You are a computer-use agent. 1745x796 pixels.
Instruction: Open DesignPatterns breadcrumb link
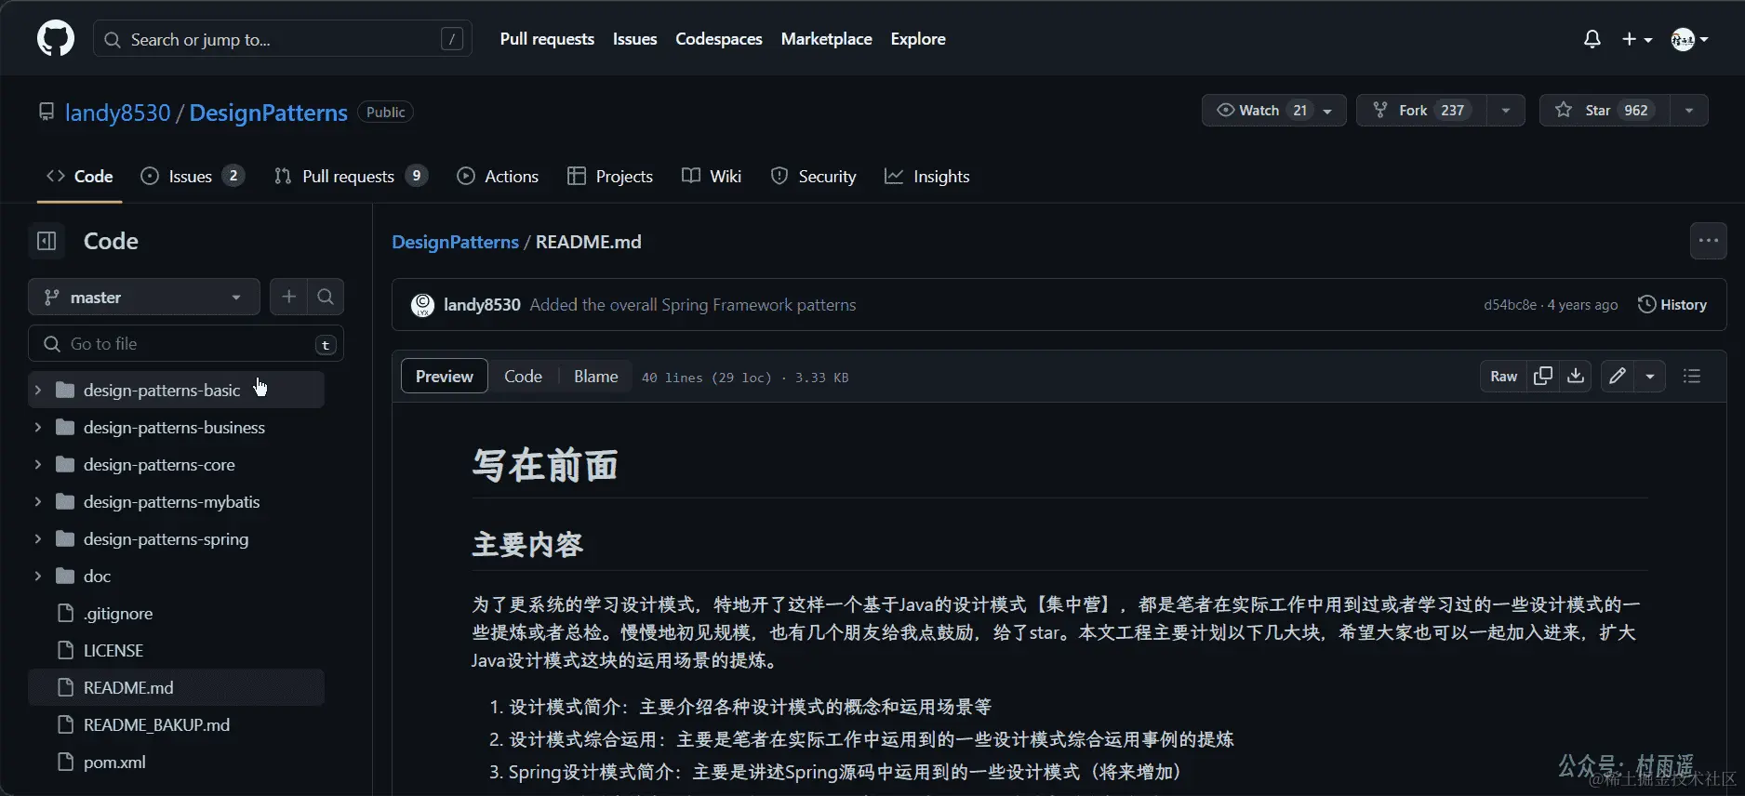pos(455,242)
